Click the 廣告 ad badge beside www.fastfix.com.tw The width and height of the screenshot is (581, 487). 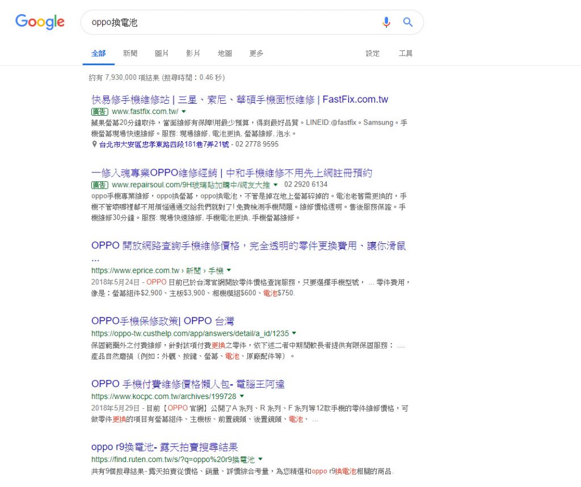click(100, 112)
